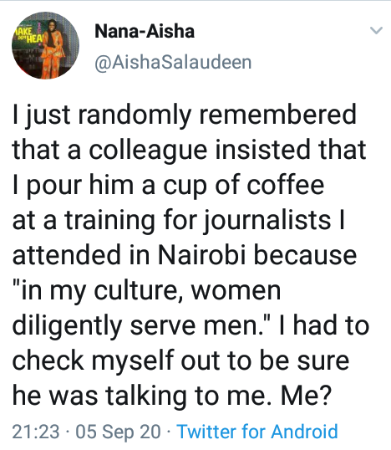Click the word coffee in the tweet
The width and height of the screenshot is (391, 450).
(x=286, y=184)
